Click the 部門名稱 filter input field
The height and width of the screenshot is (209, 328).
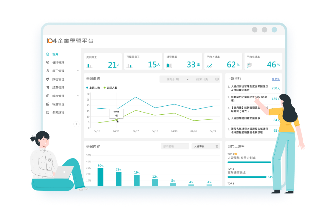(175, 146)
